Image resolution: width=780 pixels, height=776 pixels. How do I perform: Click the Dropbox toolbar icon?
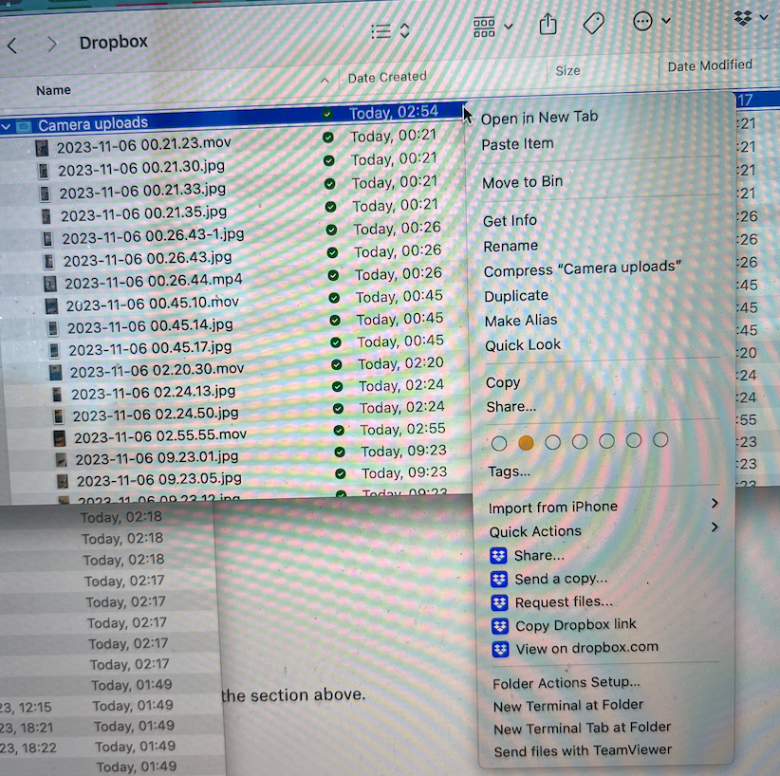coord(743,18)
